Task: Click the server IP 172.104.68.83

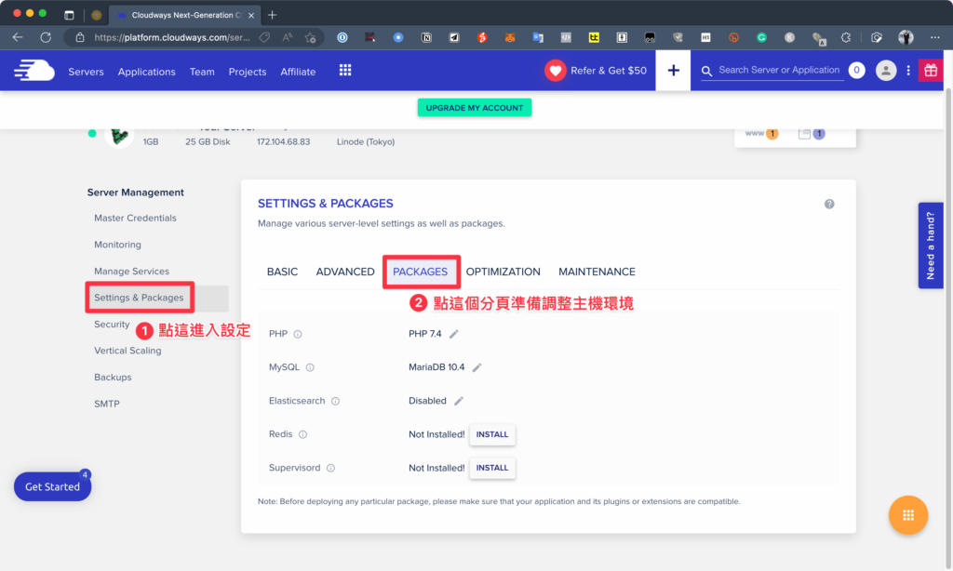Action: point(283,141)
